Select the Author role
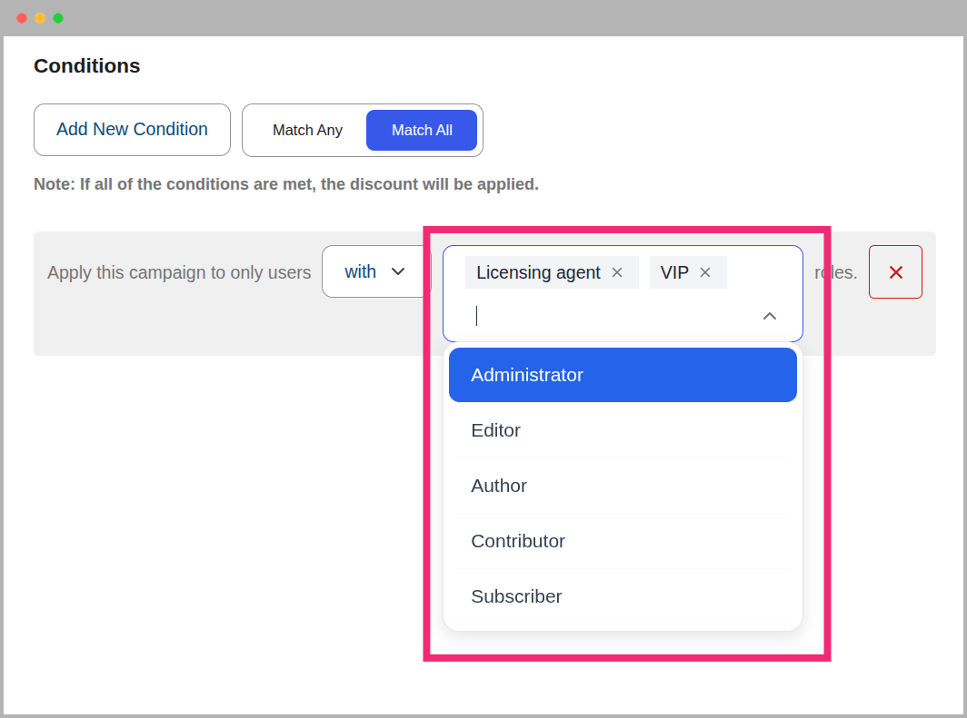Screen dimensions: 967x718 point(623,486)
